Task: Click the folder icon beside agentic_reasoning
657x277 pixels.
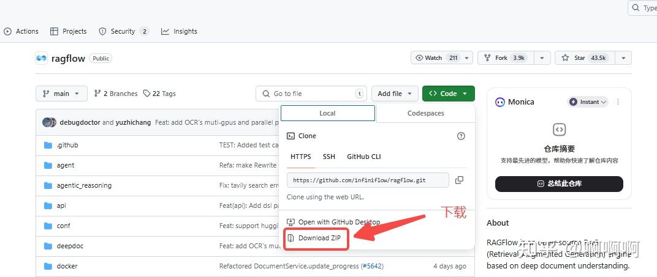Action: (48, 185)
